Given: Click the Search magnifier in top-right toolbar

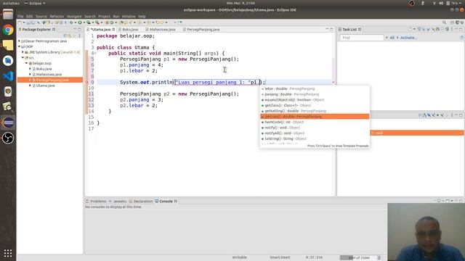Looking at the screenshot, I should (444, 22).
